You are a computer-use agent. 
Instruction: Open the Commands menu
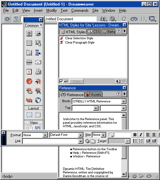pyautogui.click(x=80, y=10)
